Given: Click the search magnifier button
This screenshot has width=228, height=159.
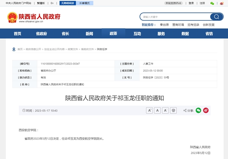Looking at the screenshot, I should [217, 17].
